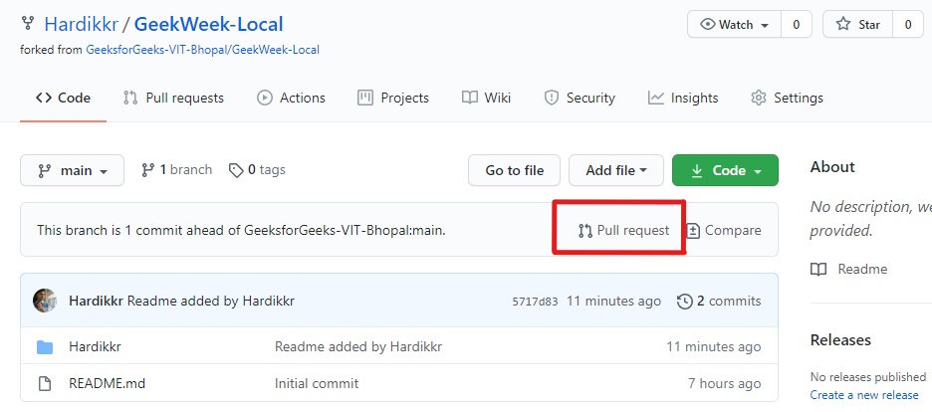
Task: Switch to the Pull requests tab
Action: pos(173,98)
